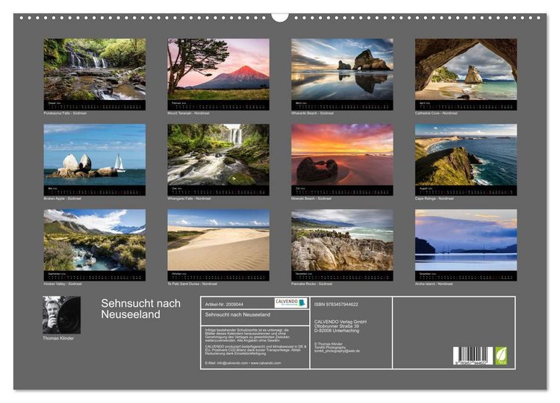Screen dimensions: 560x403
Task: Click the 'Artikel-Nr. 2009044' text
Action: coord(224,304)
